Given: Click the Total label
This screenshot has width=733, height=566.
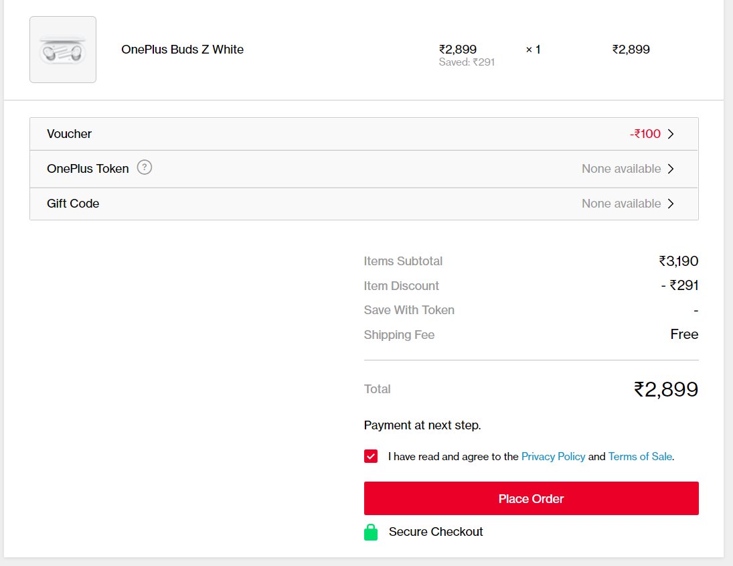Looking at the screenshot, I should pos(378,389).
